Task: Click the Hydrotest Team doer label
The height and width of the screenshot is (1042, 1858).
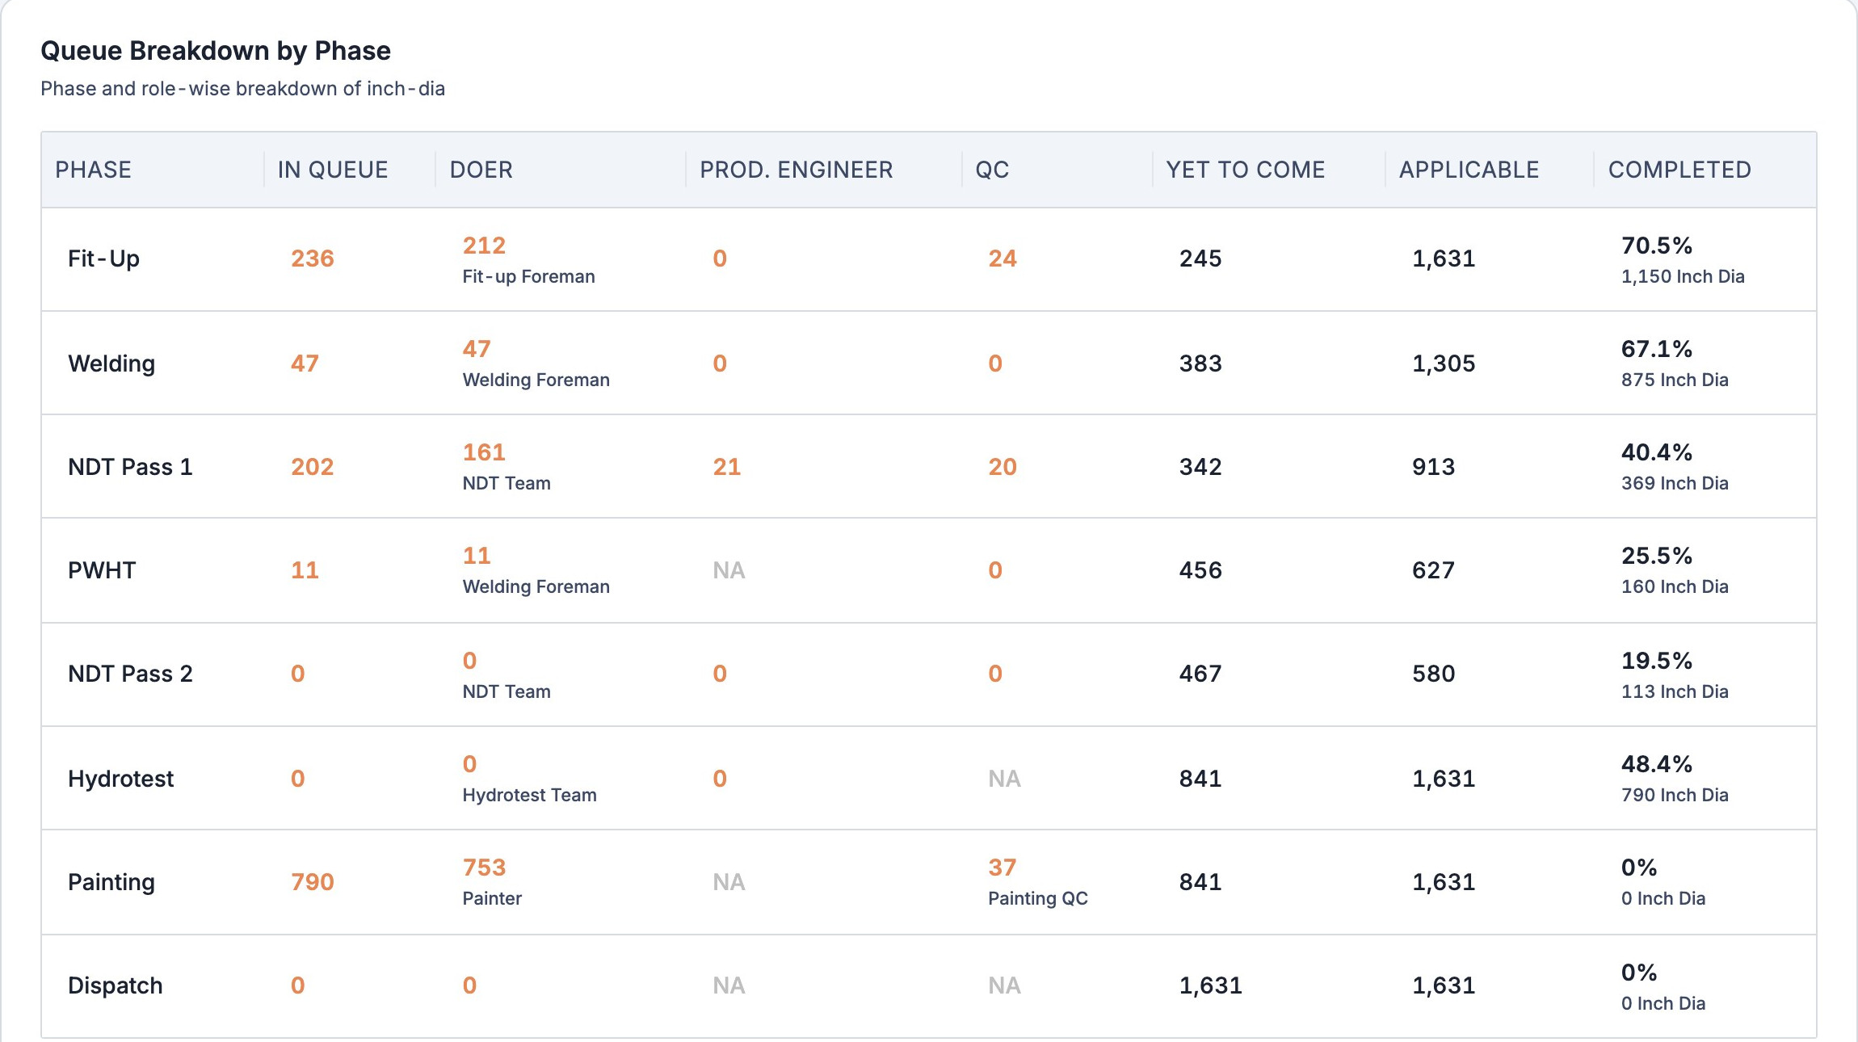Action: (x=529, y=795)
